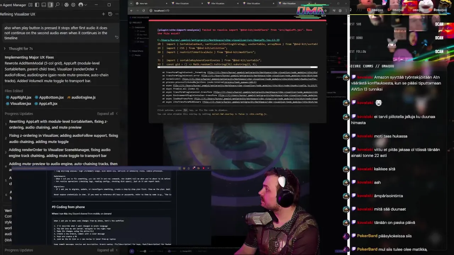This screenshot has width=454, height=255.
Task: Open Chrome profile avatar icon
Action: tap(340, 11)
